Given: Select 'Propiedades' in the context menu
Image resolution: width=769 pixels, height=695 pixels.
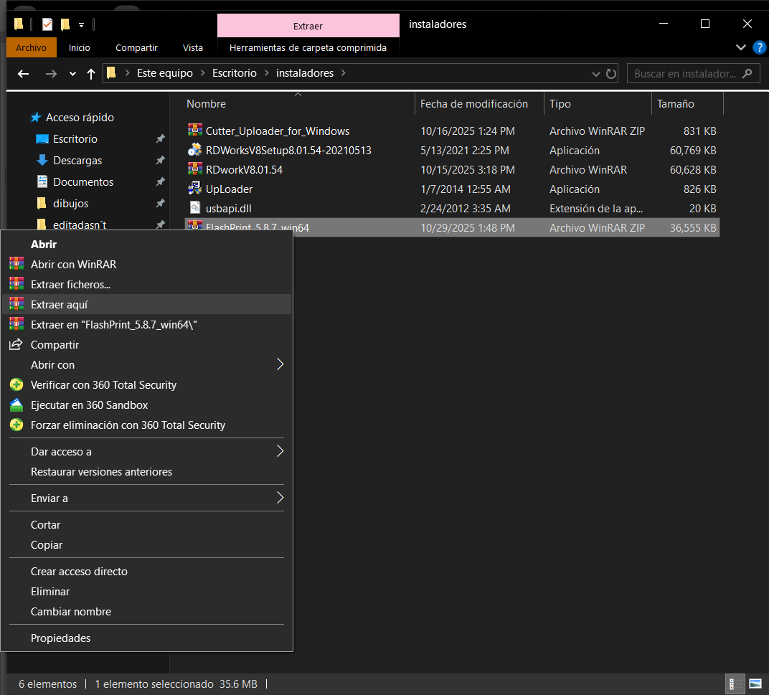Looking at the screenshot, I should [60, 638].
